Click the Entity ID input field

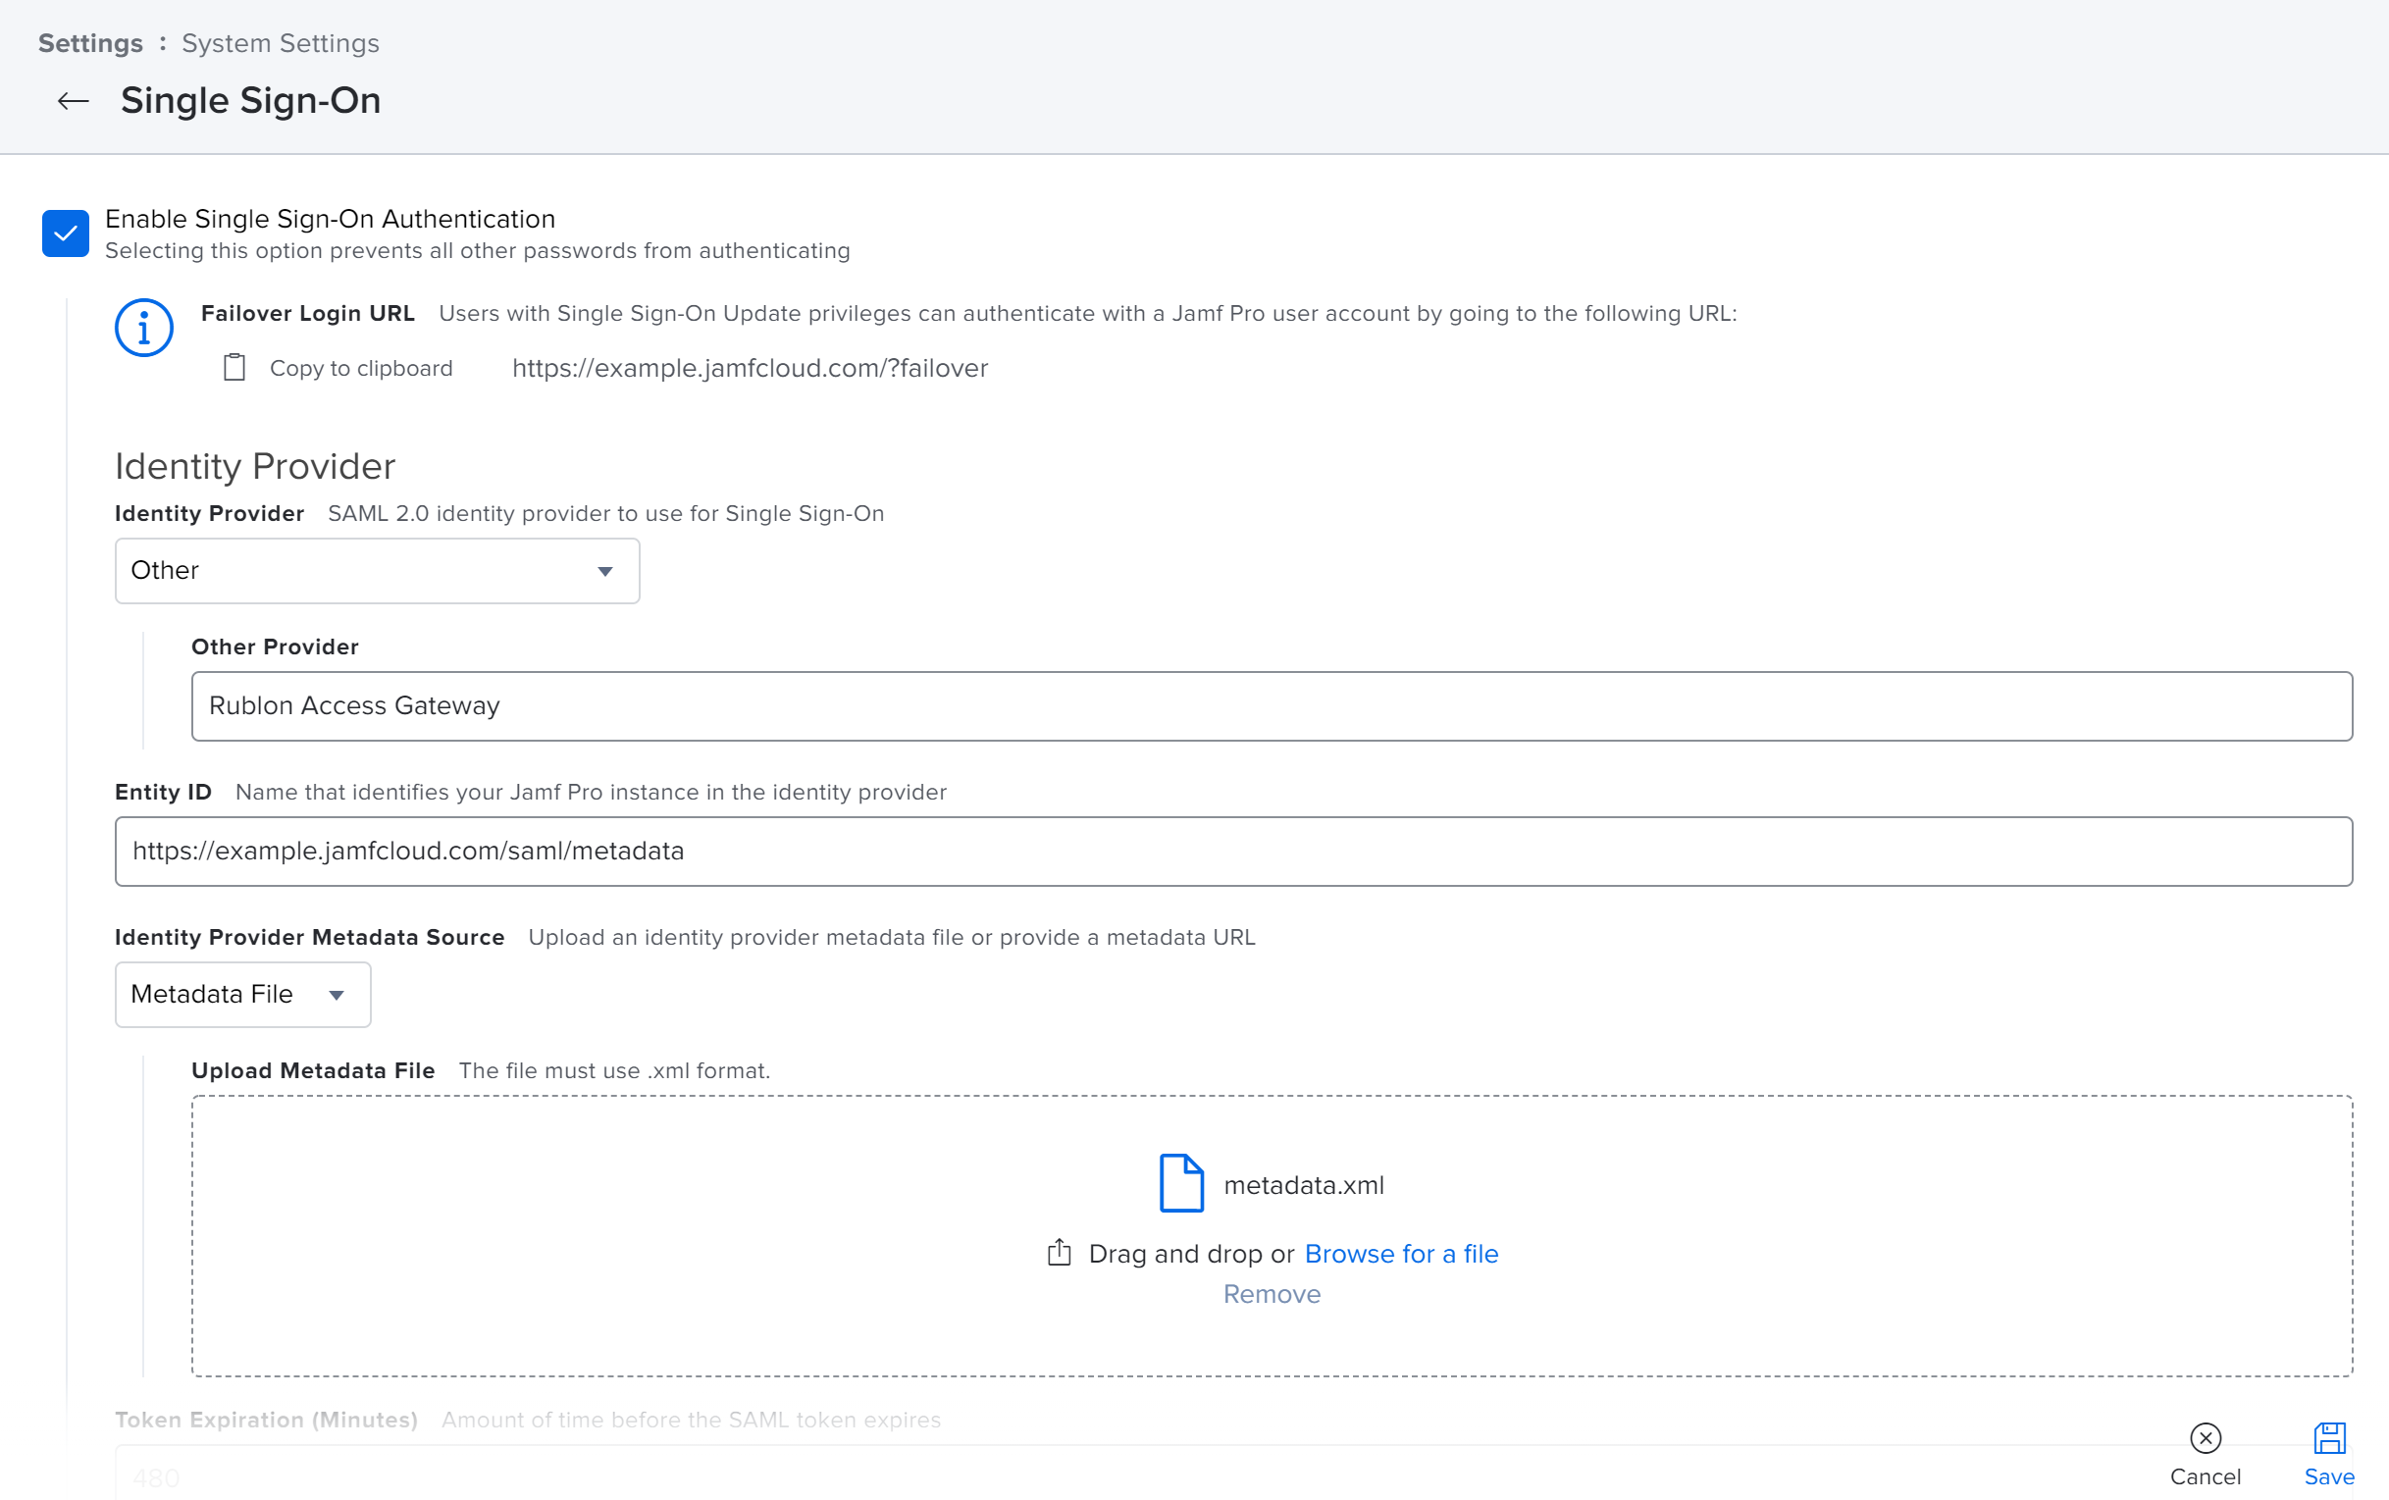(x=1233, y=852)
